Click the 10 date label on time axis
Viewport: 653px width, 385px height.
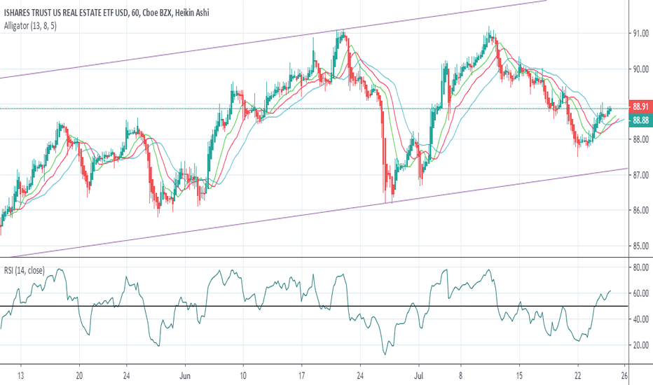[x=243, y=376]
